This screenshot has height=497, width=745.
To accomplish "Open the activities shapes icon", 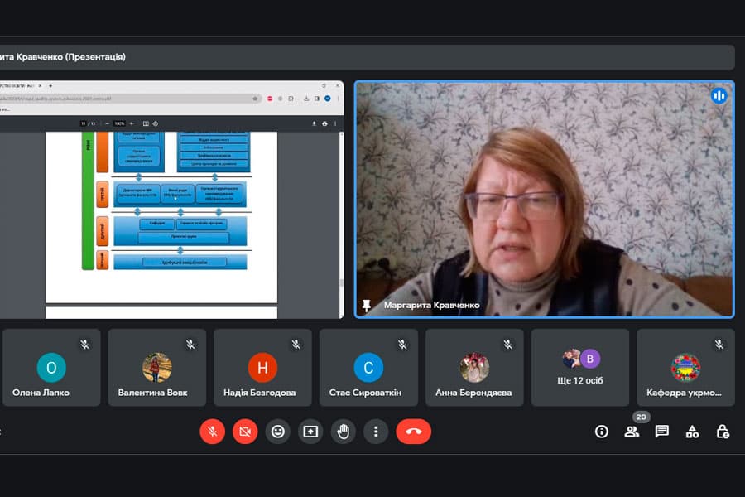I will 692,432.
